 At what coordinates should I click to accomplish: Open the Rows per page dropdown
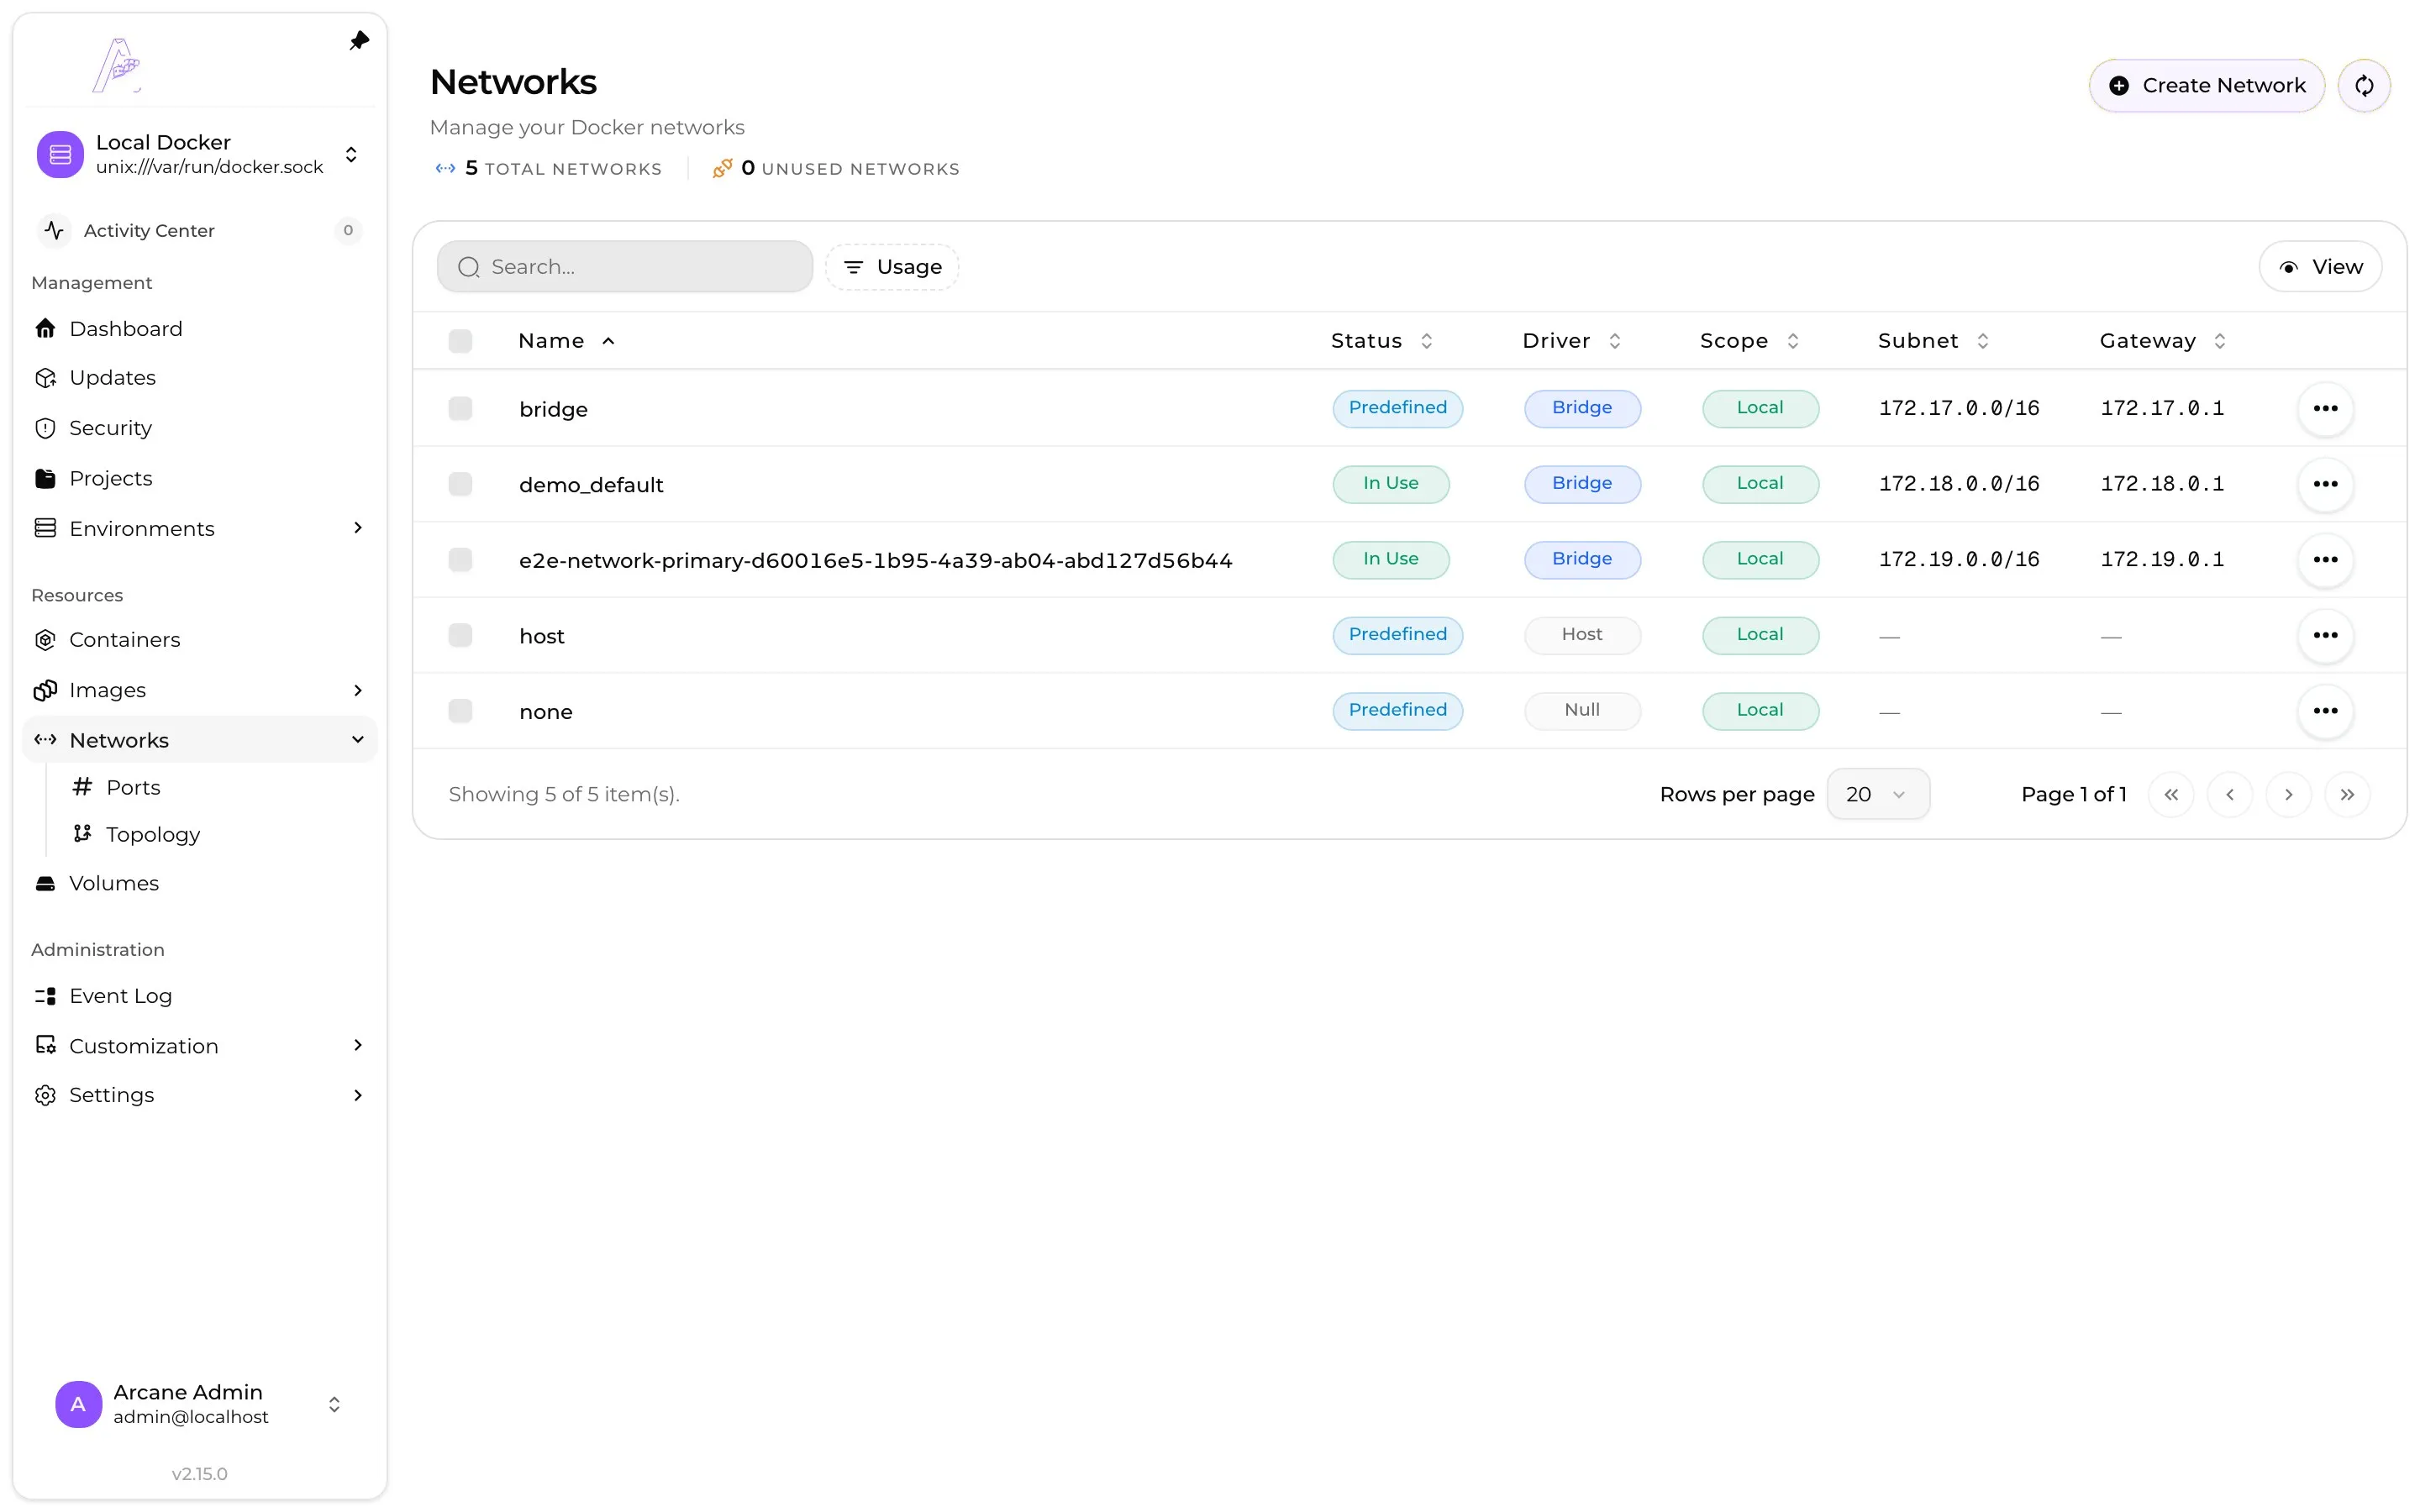pos(1877,794)
